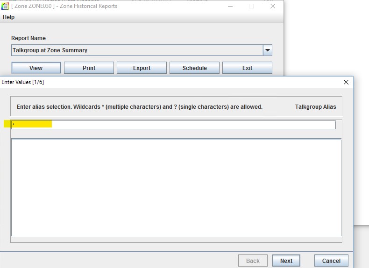369x268 pixels.
Task: Click the Export button
Action: point(142,68)
